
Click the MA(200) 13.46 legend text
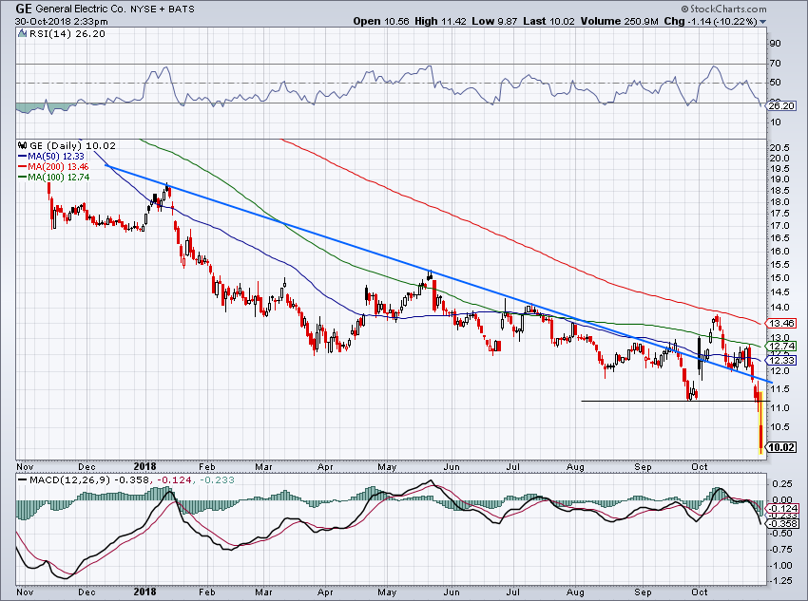tap(58, 167)
